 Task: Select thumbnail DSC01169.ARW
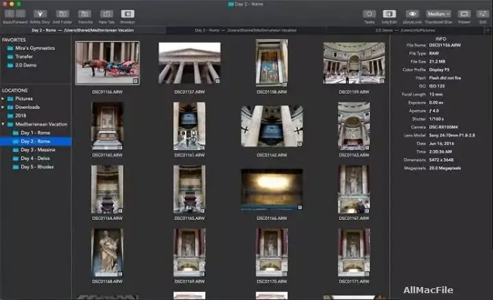click(x=189, y=253)
